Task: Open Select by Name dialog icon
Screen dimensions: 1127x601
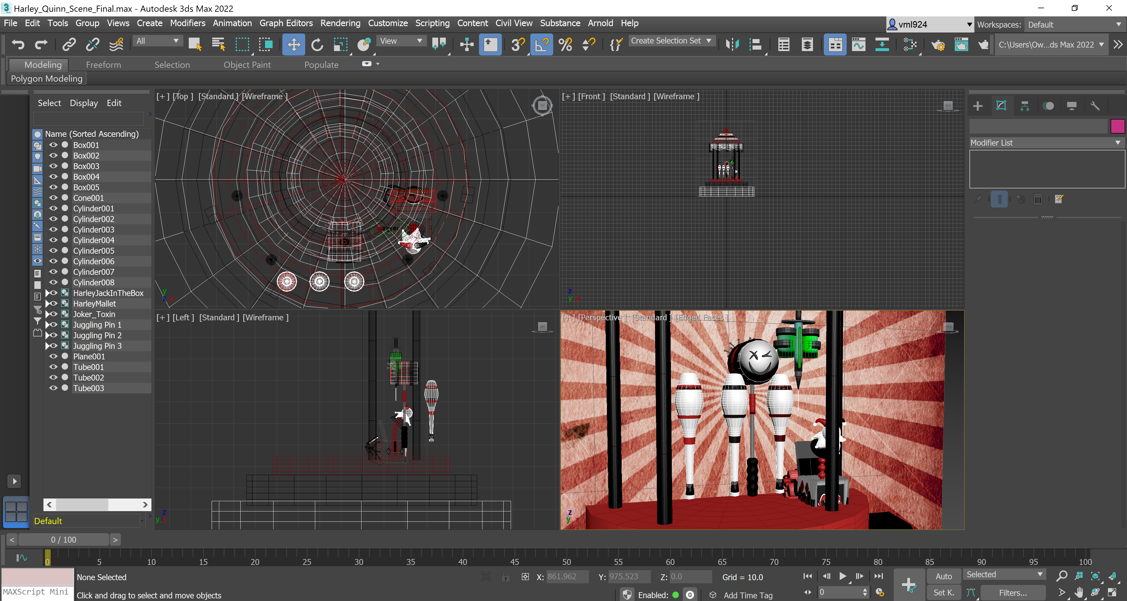Action: point(218,44)
